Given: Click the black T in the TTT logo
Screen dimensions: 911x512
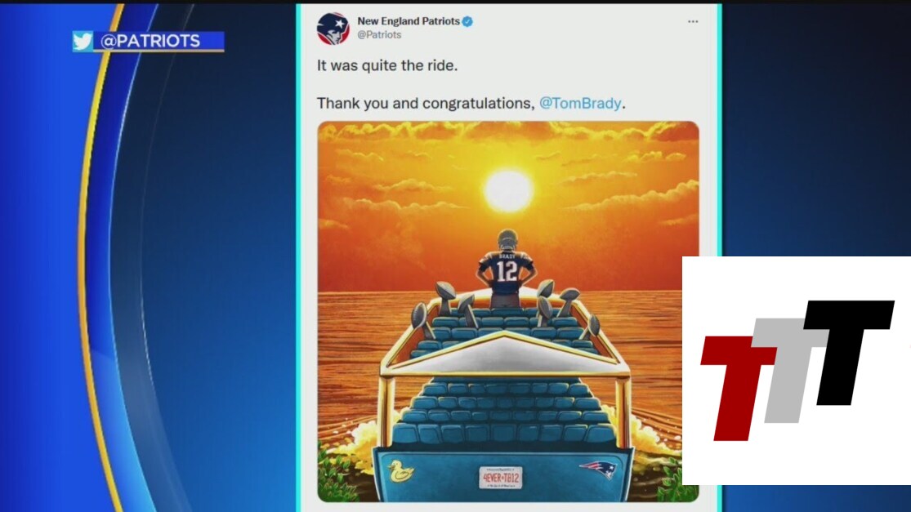Looking at the screenshot, I should pos(847,352).
